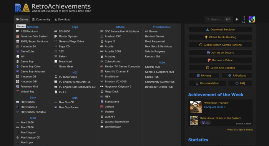Click the PC Engine/TurboGrafx-16 icon

point(56,82)
